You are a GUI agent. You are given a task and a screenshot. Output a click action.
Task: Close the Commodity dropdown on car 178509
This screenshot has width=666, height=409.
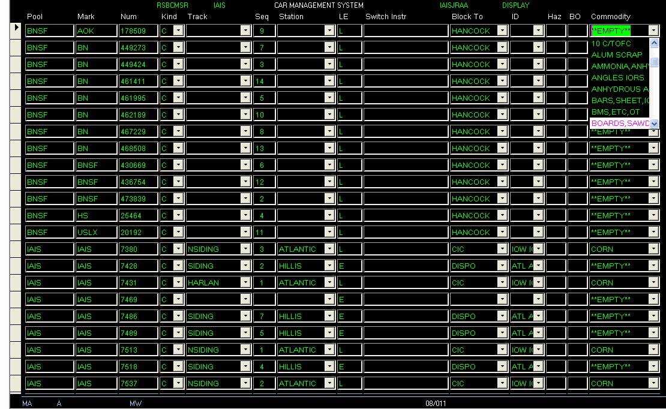(x=653, y=31)
